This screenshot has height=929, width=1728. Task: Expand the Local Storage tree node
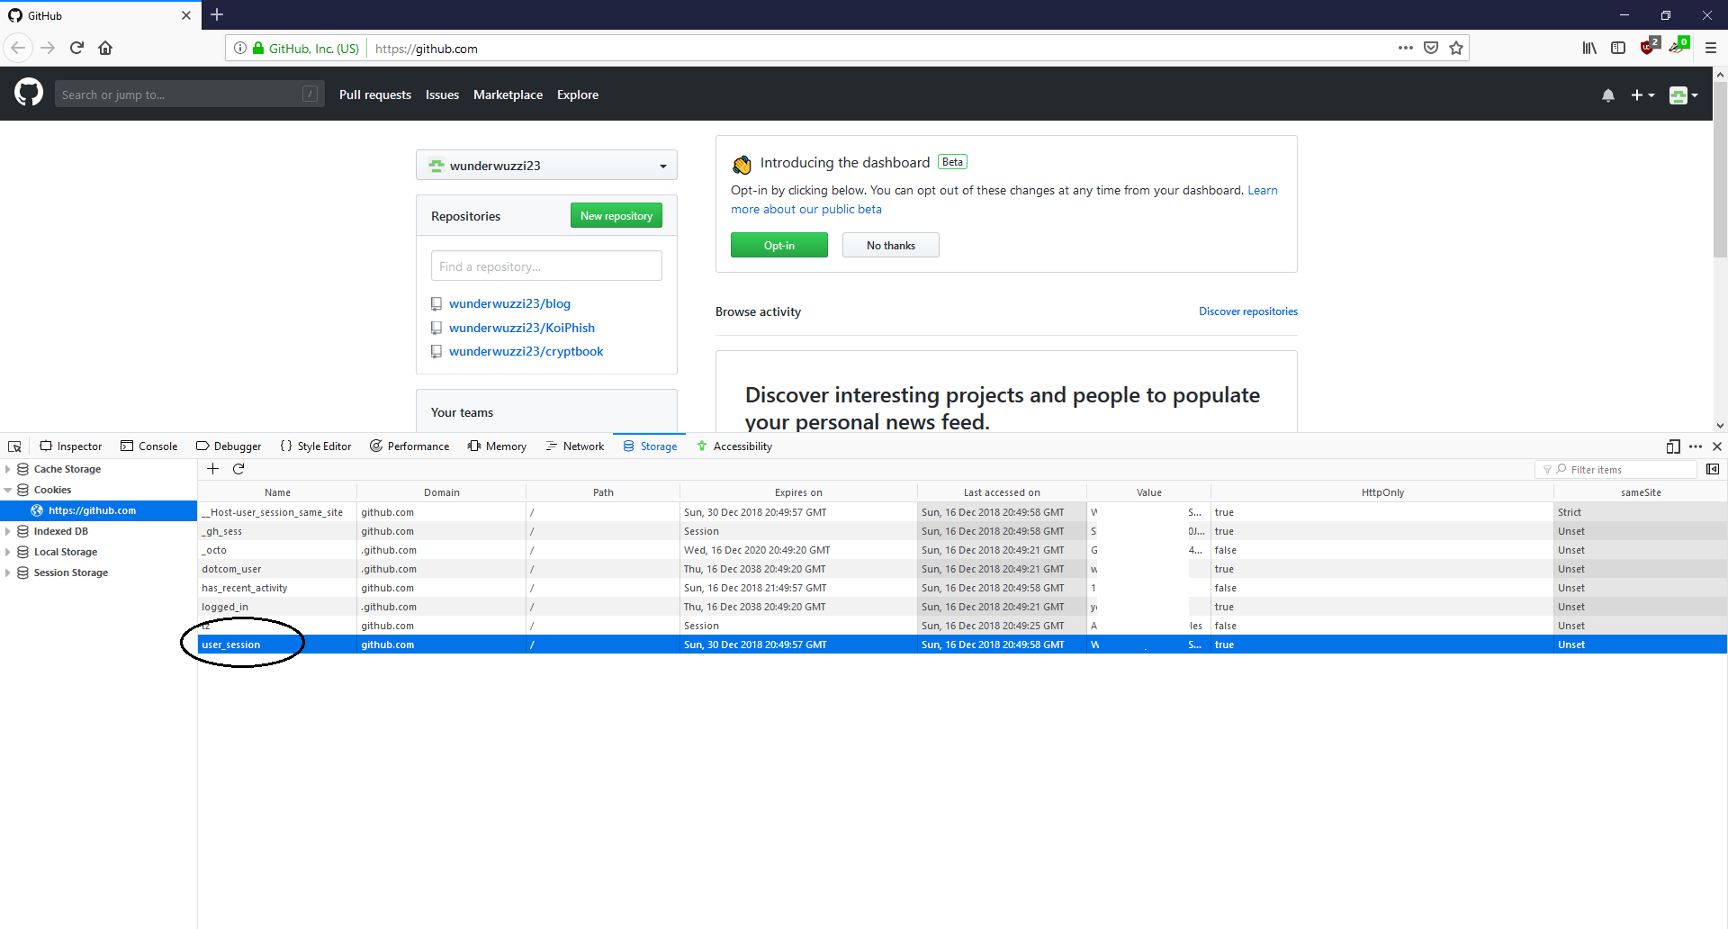click(8, 552)
